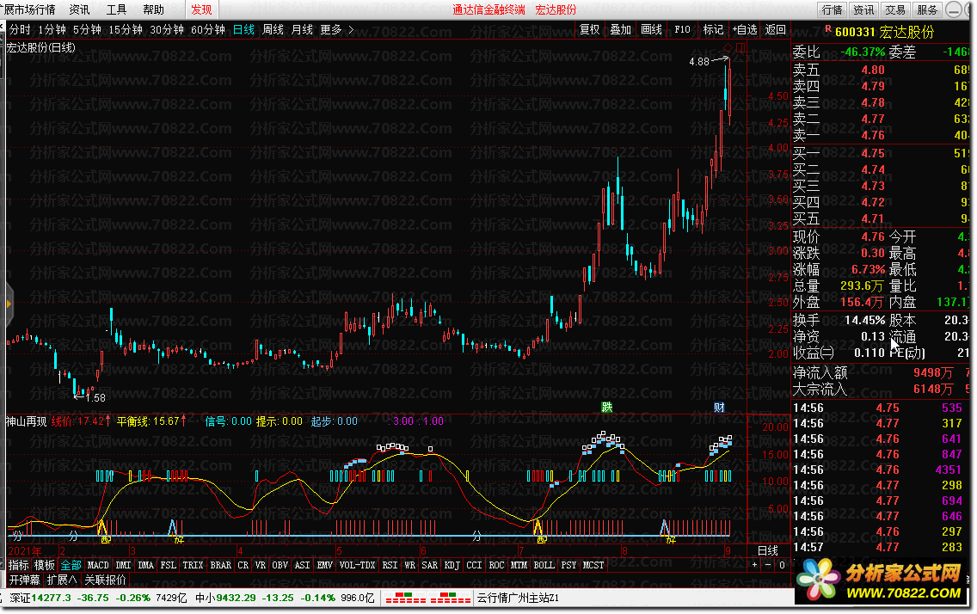
Task: Click the second red-green market bar indicator
Action: click(x=451, y=599)
